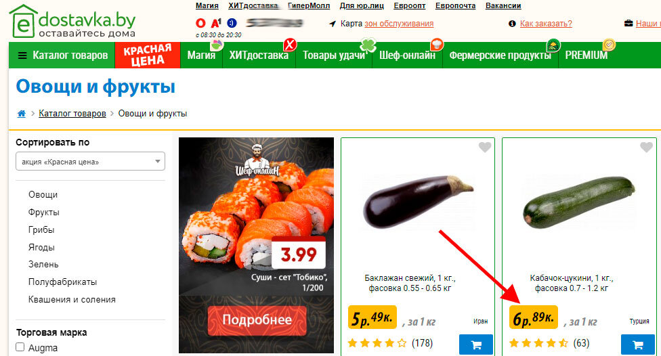Image resolution: width=661 pixels, height=356 pixels.
Task: Click the eggplant product image
Action: [x=417, y=202]
